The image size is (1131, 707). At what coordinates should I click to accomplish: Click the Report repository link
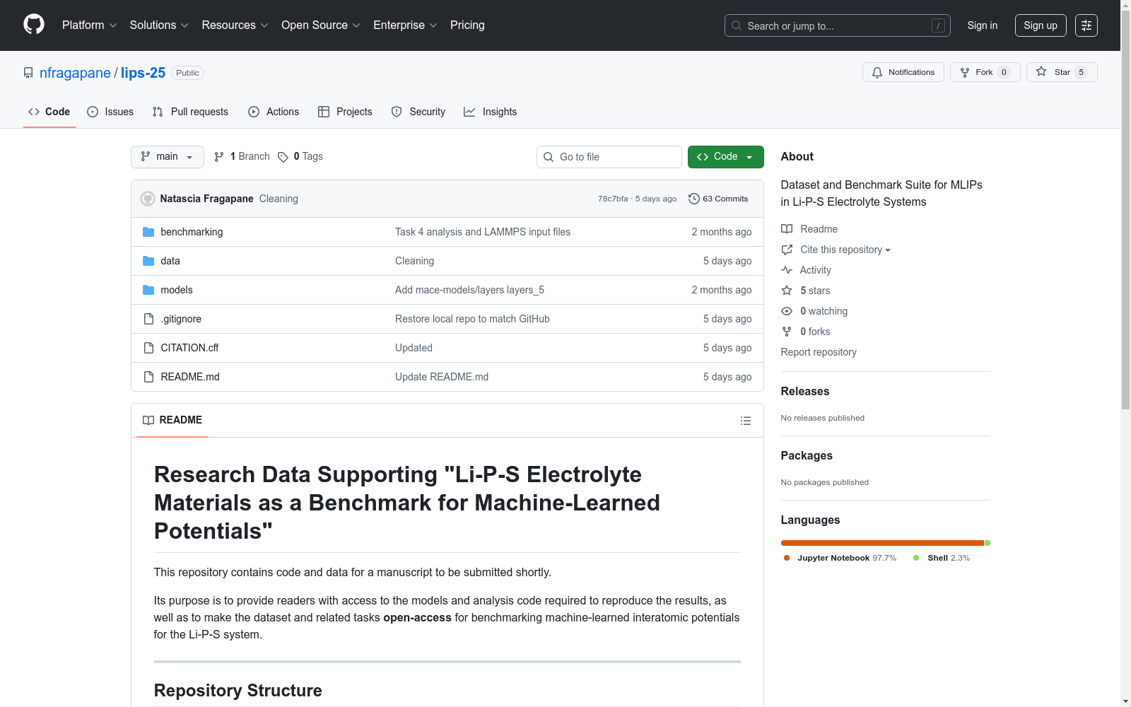click(819, 352)
